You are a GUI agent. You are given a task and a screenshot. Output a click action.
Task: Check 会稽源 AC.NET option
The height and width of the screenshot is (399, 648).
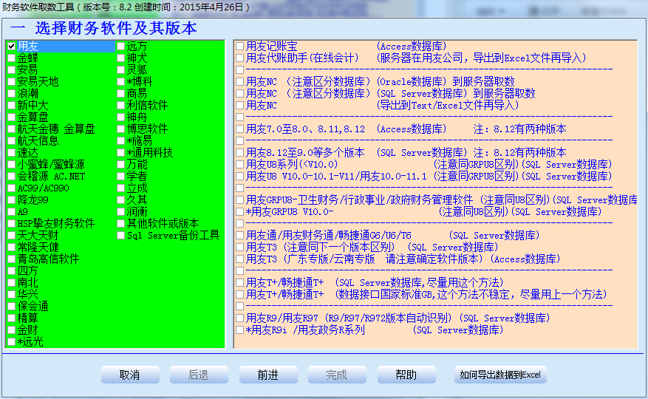[12, 177]
